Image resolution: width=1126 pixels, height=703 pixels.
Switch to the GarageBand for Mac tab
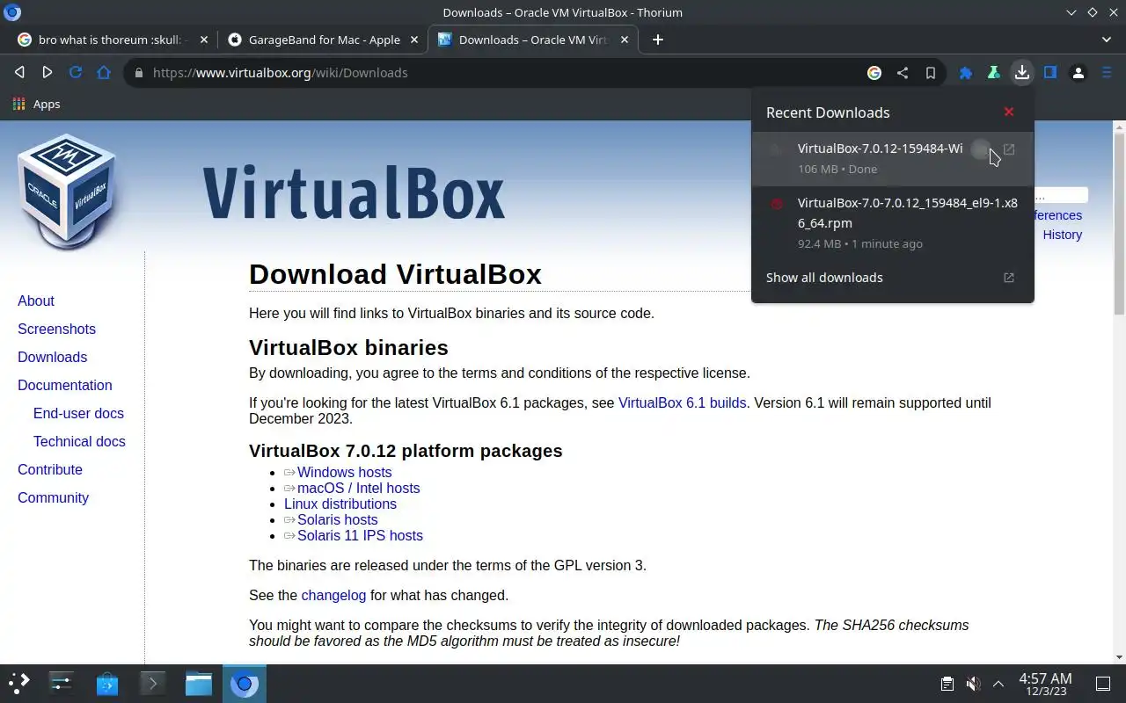click(x=323, y=40)
